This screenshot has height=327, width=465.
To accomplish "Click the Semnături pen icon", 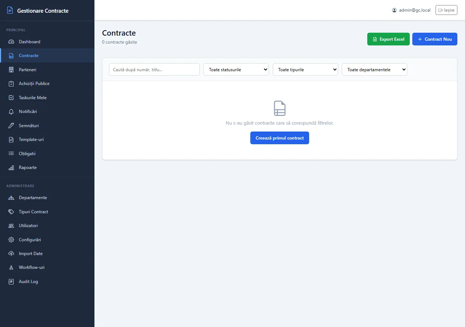I will [11, 126].
